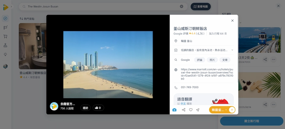The height and width of the screenshot is (129, 285).
Task: Open the beach train trip thumbnail
Action: click(260, 40)
